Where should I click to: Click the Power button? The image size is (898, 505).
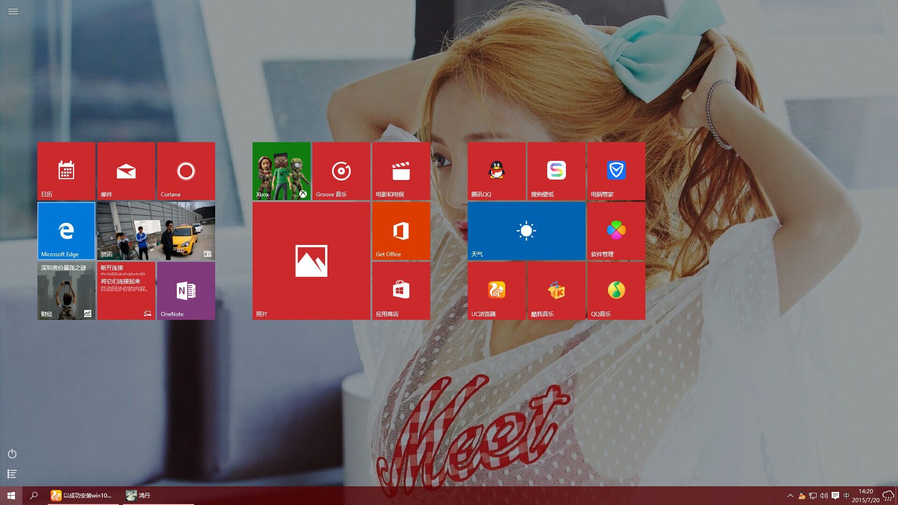(12, 454)
